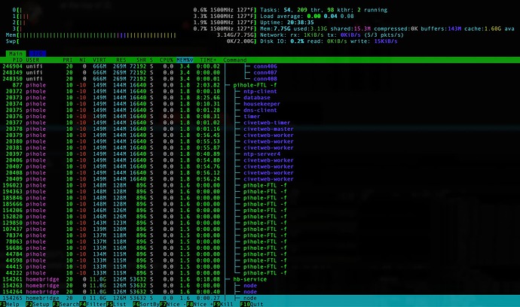Click the Disk IO statistics line
Viewport: 520px width, 307px height.
[x=329, y=41]
